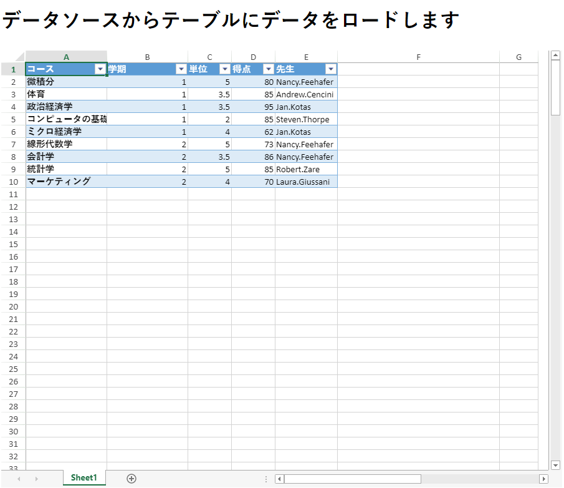
Task: Click the horizontal scrollbar thumb
Action: pyautogui.click(x=352, y=479)
